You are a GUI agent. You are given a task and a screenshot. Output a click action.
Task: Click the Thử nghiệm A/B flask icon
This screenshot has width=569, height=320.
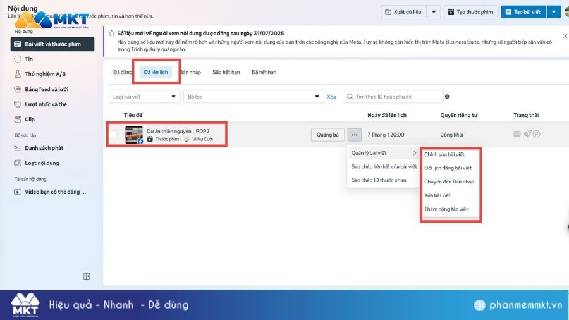click(x=18, y=74)
